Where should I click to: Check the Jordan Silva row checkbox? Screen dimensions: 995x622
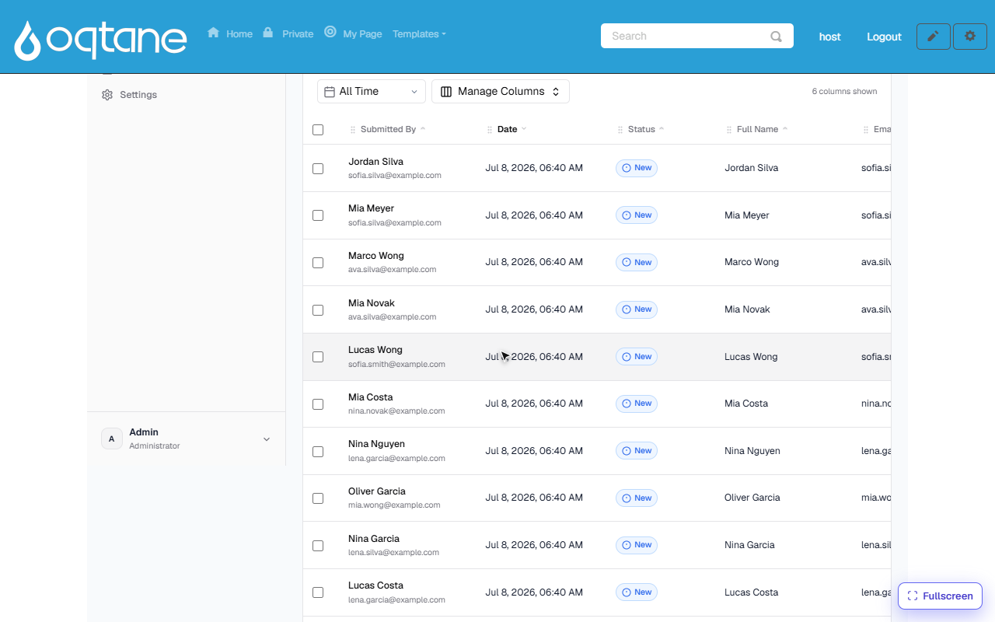318,168
